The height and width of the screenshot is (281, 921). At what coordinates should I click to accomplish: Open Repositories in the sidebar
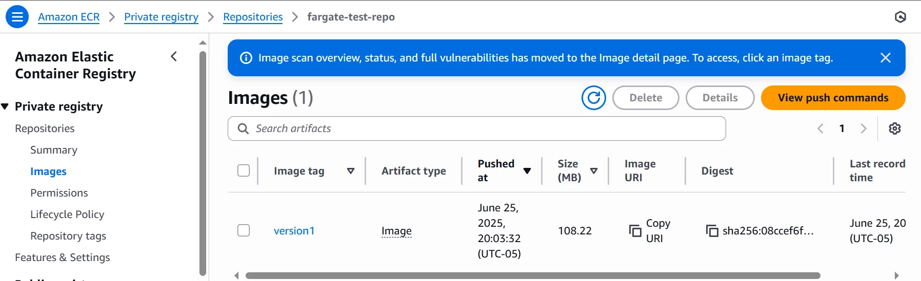(x=45, y=128)
